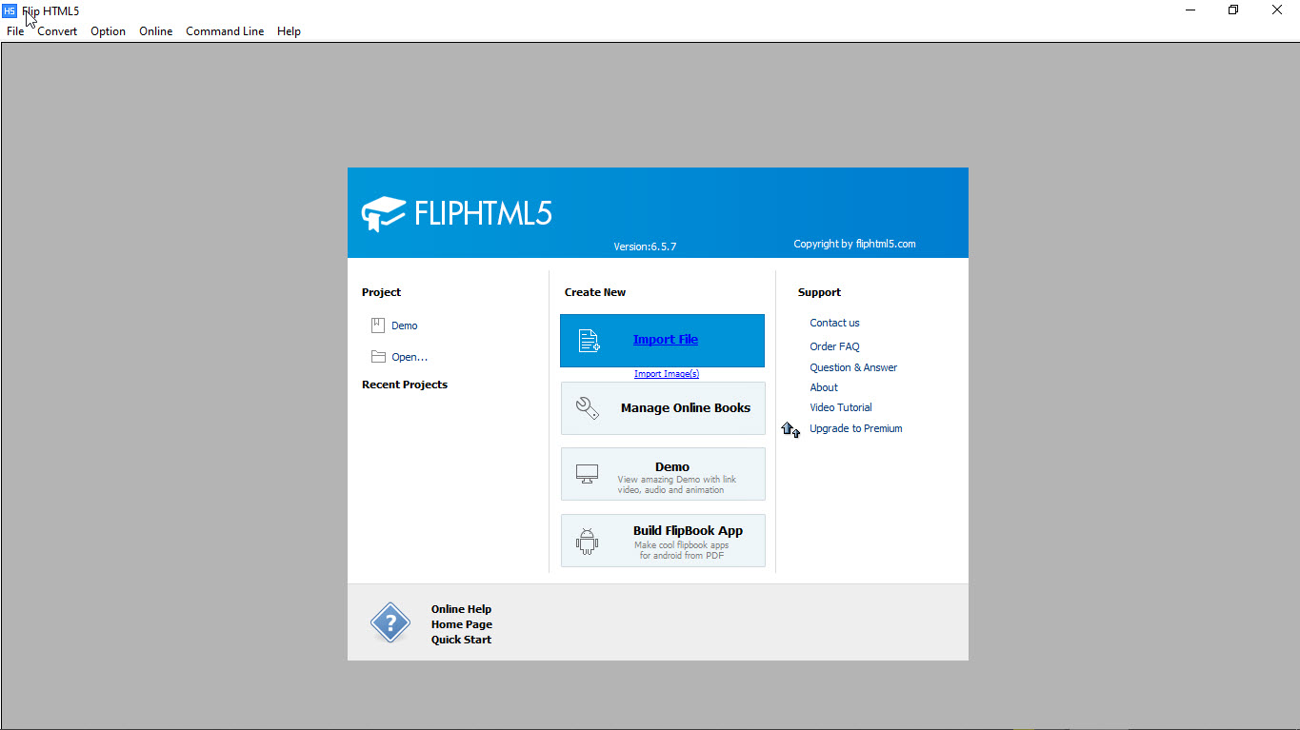Image resolution: width=1300 pixels, height=730 pixels.
Task: Click the Demo button label
Action: pos(672,466)
